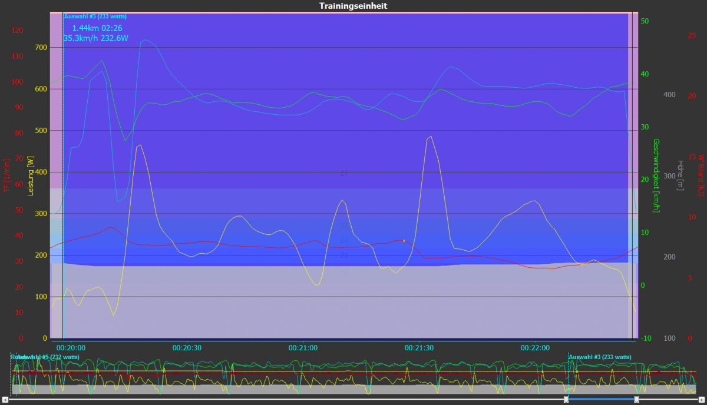Click the blue selected span on the range slider
The width and height of the screenshot is (707, 405).
tap(601, 400)
